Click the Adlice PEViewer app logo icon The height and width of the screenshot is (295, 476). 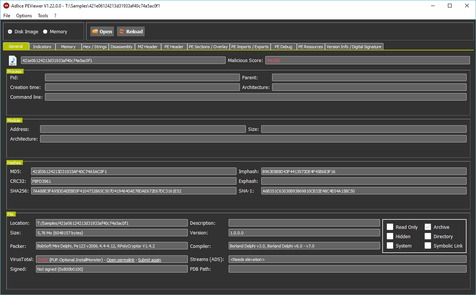(x=6, y=6)
